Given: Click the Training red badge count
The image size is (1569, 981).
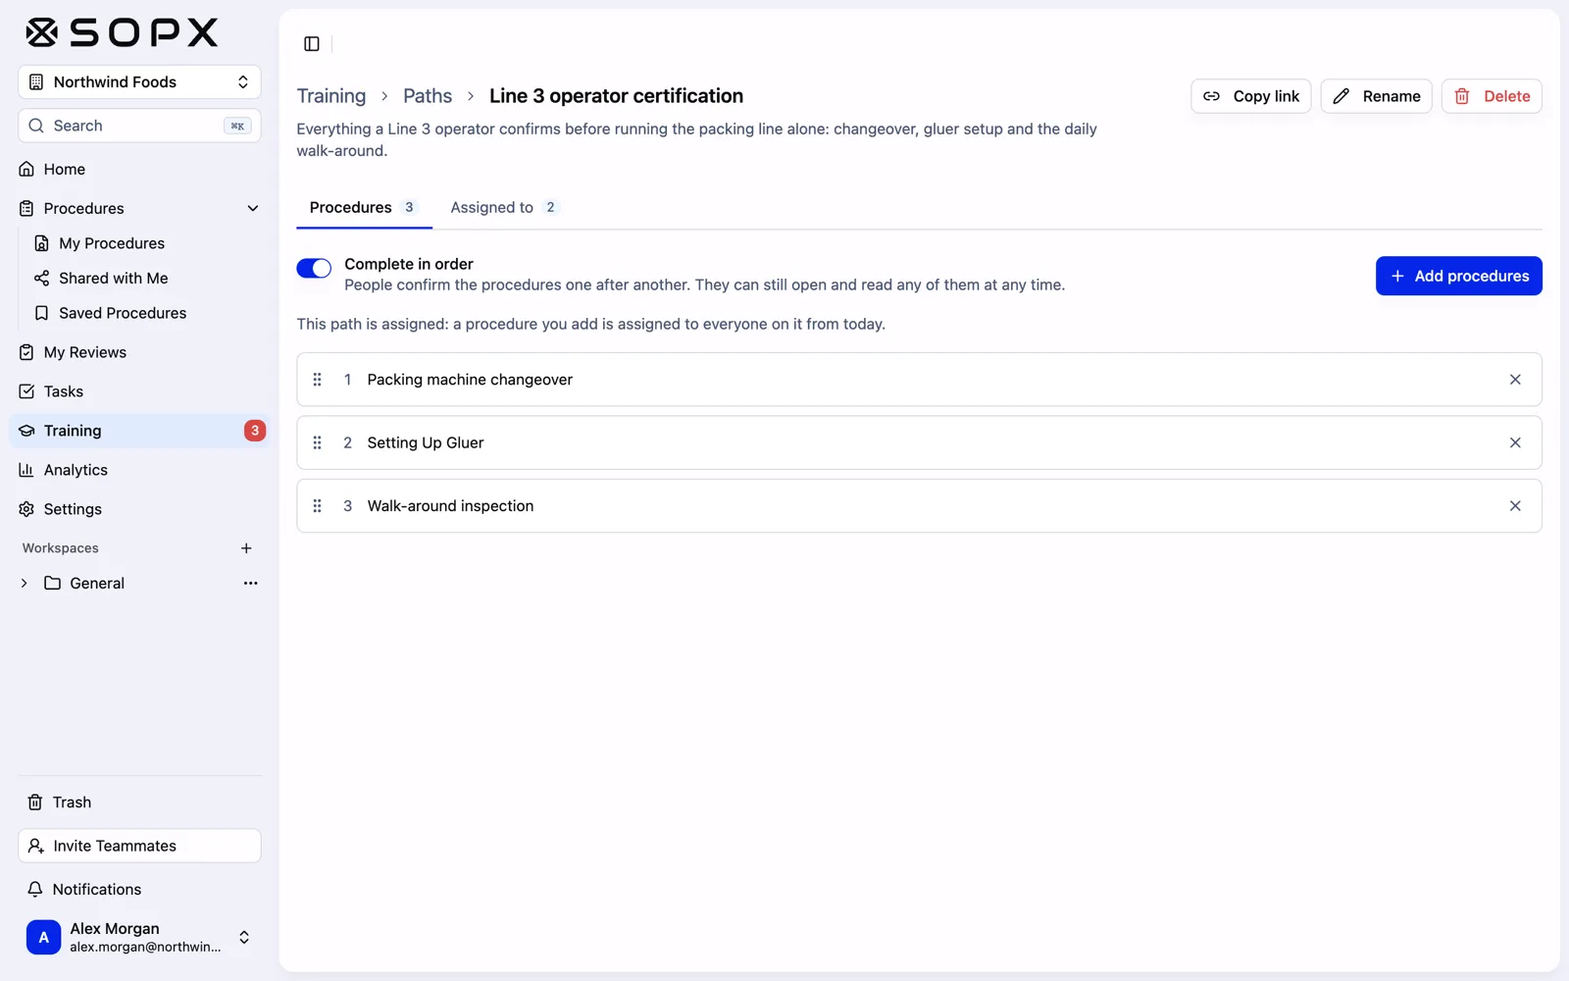Looking at the screenshot, I should click(255, 431).
